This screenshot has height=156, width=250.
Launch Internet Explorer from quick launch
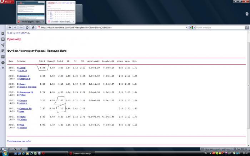24,154
